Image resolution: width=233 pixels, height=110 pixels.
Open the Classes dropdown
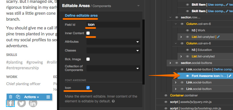pos(113,50)
